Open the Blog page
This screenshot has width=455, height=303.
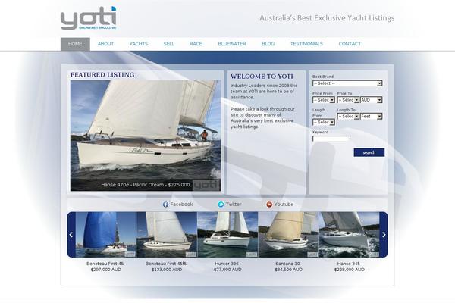pyautogui.click(x=268, y=44)
